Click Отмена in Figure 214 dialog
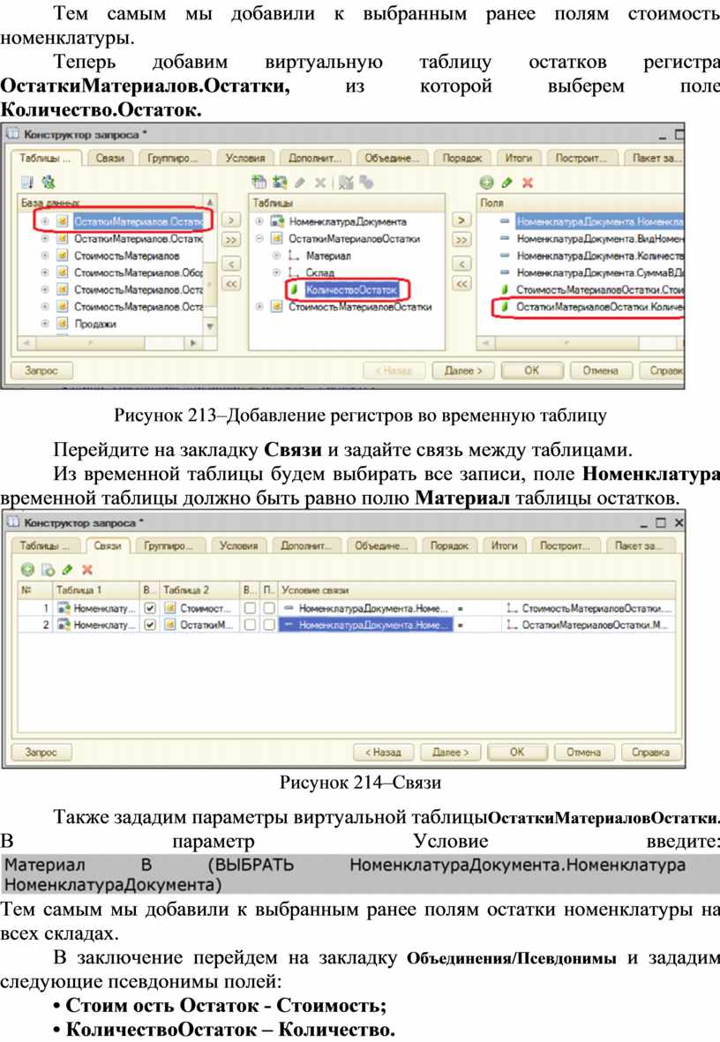720x1042 pixels. click(x=584, y=753)
